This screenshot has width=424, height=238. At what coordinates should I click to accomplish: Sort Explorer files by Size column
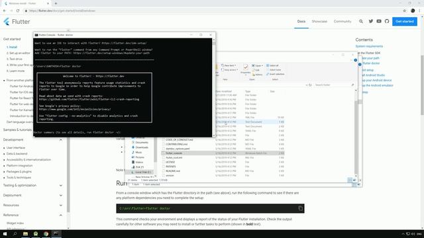point(272,91)
